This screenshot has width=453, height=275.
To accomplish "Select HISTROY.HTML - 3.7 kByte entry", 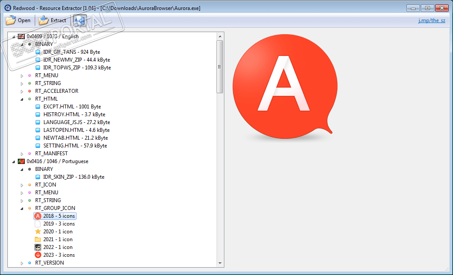I will click(74, 115).
